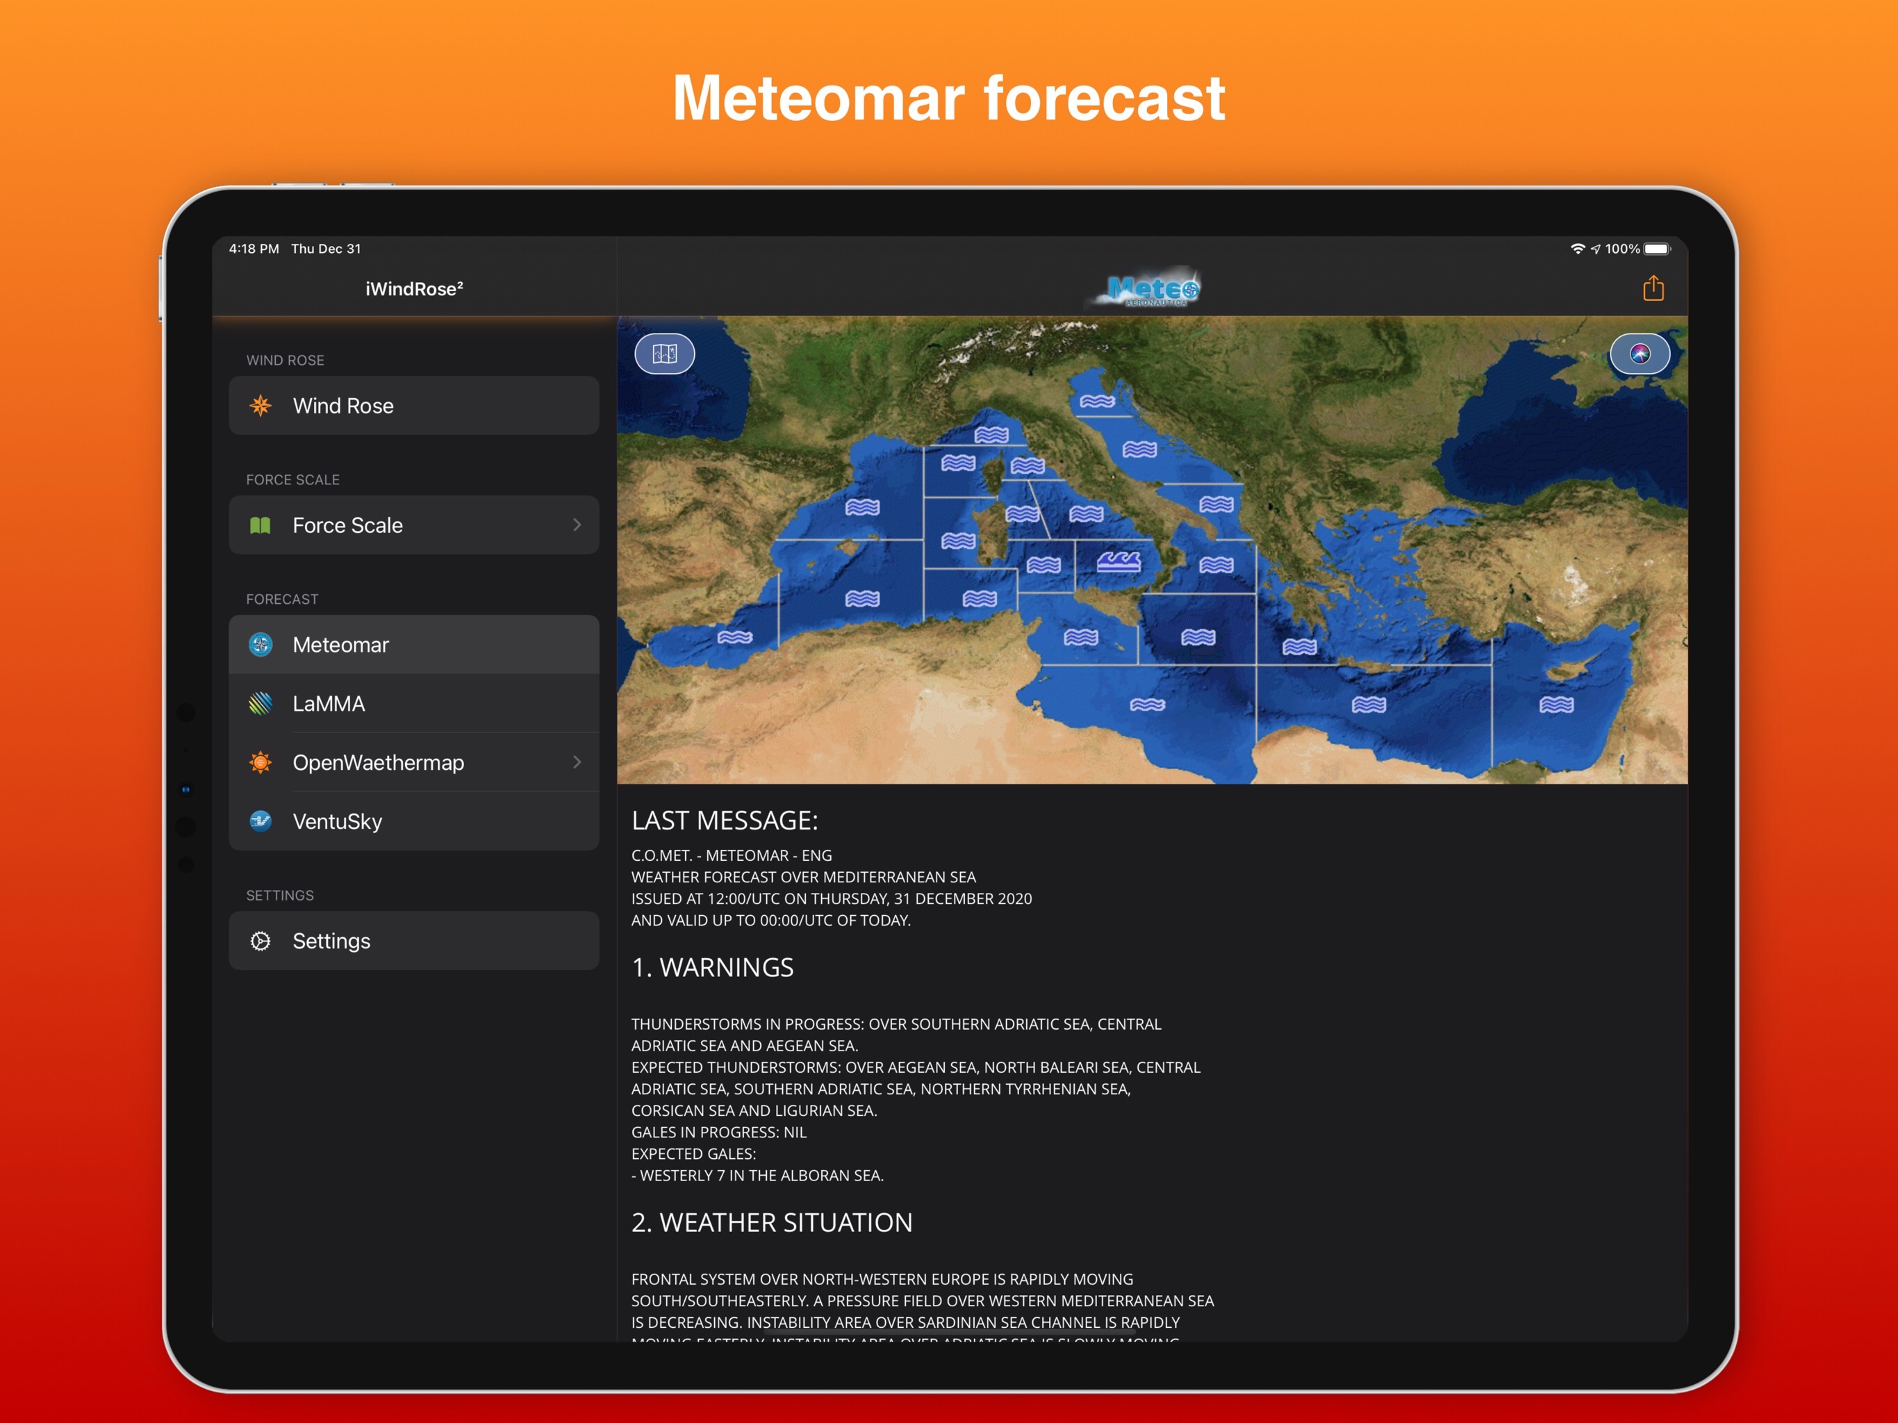1898x1423 pixels.
Task: Open the OpenWaethermap entry
Action: (413, 762)
